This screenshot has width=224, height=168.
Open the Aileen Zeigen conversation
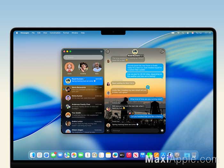click(83, 131)
